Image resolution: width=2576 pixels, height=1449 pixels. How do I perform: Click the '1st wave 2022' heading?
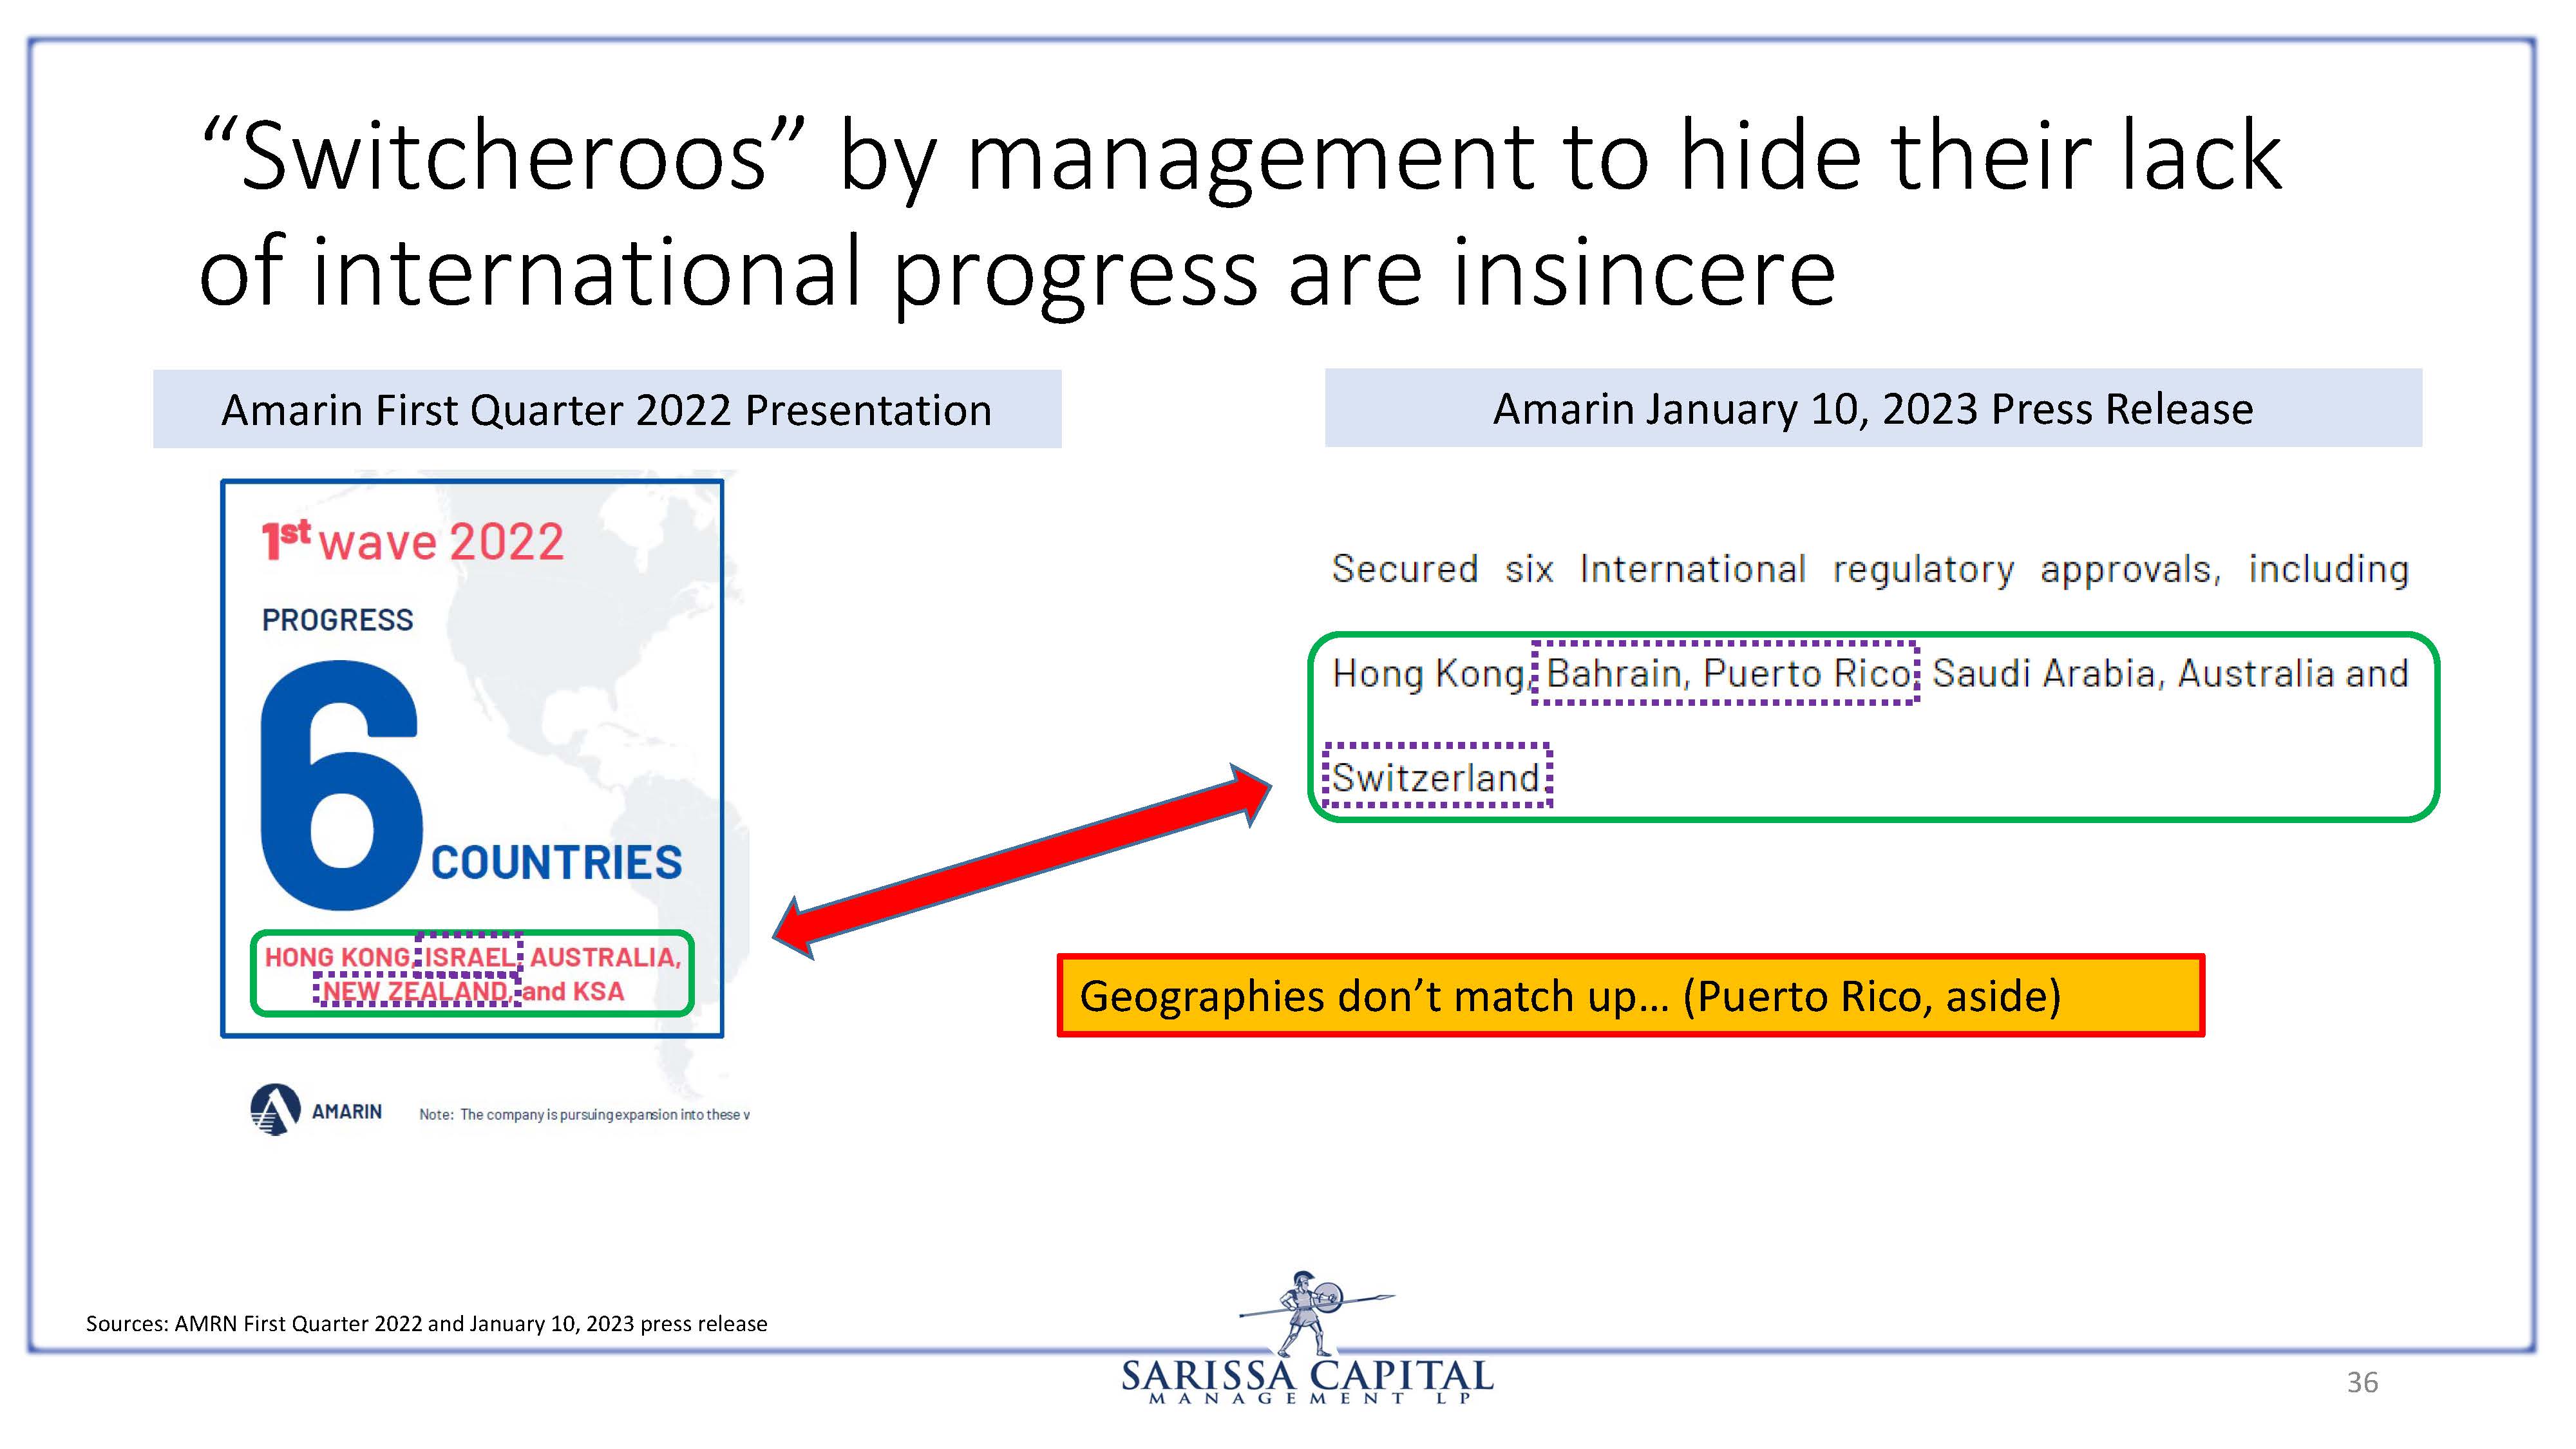pyautogui.click(x=413, y=541)
